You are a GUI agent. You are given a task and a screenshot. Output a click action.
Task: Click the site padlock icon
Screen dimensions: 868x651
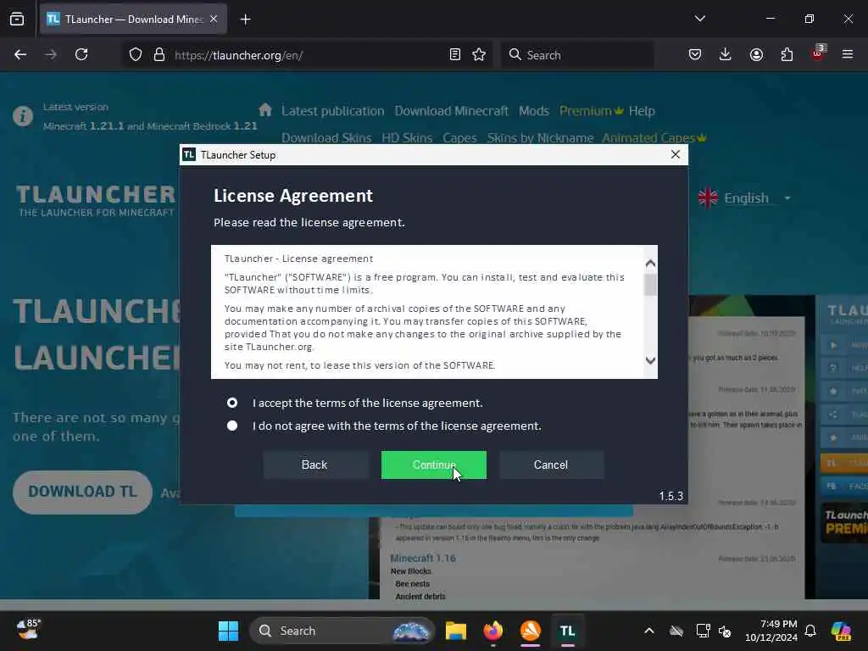coord(159,54)
